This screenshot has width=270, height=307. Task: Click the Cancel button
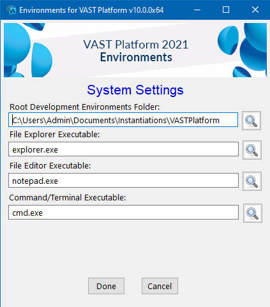(160, 286)
